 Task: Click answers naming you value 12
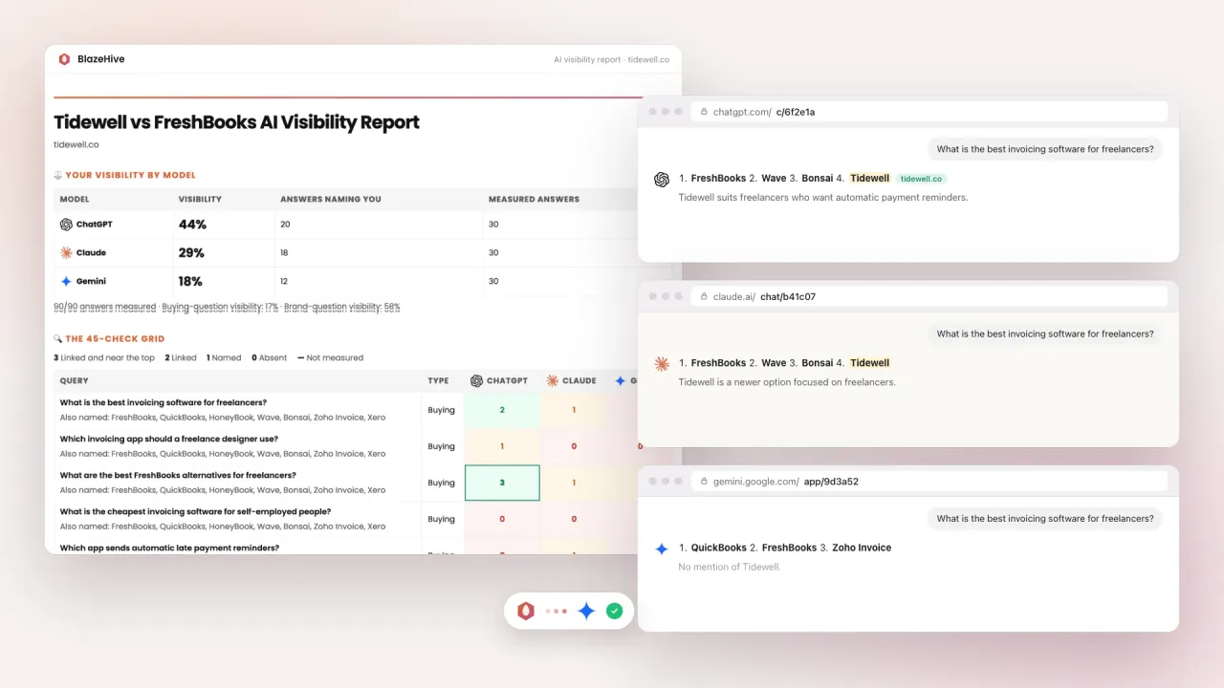click(x=285, y=282)
